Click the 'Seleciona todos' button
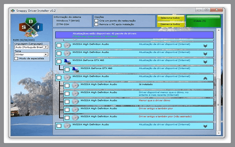The image size is (235, 147). tap(170, 18)
